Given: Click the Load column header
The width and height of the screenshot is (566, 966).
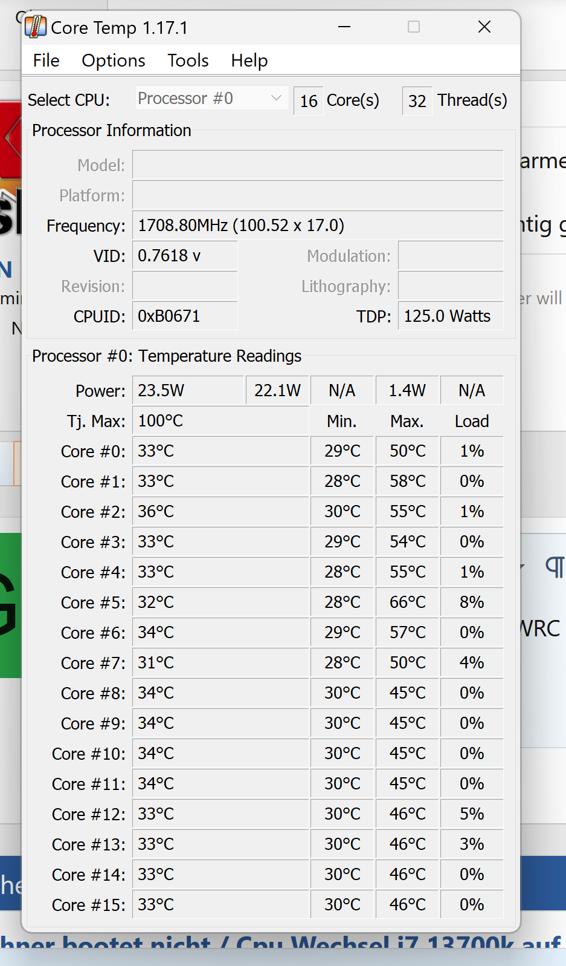Looking at the screenshot, I should 472,421.
